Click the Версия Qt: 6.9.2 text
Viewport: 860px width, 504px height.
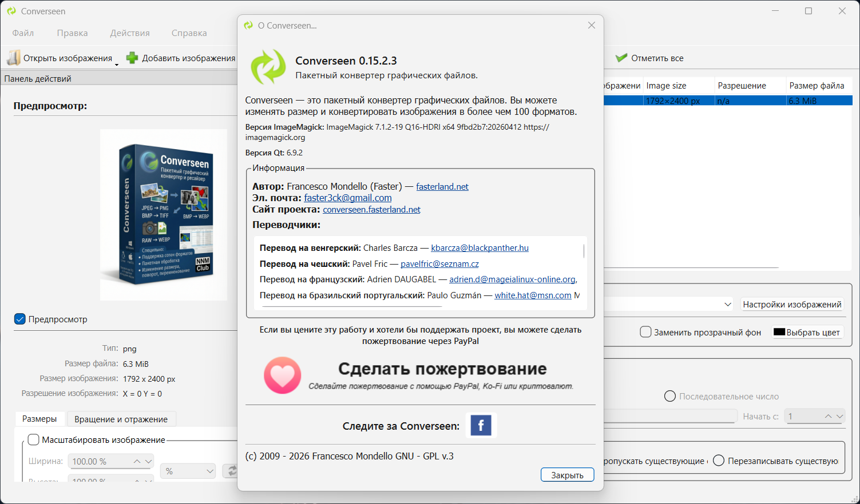click(x=274, y=153)
